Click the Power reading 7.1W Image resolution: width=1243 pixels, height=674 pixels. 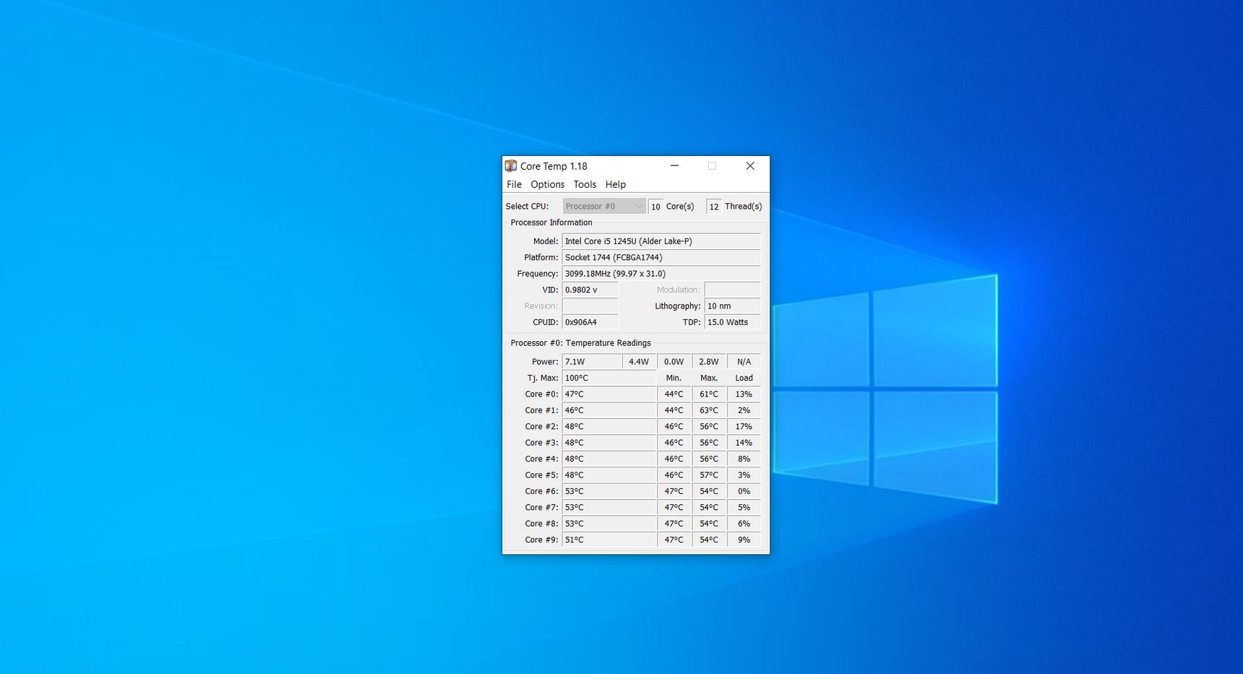pyautogui.click(x=592, y=362)
